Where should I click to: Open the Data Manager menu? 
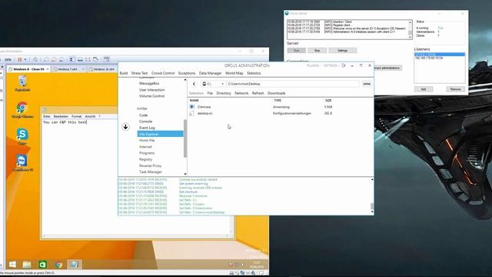(210, 73)
